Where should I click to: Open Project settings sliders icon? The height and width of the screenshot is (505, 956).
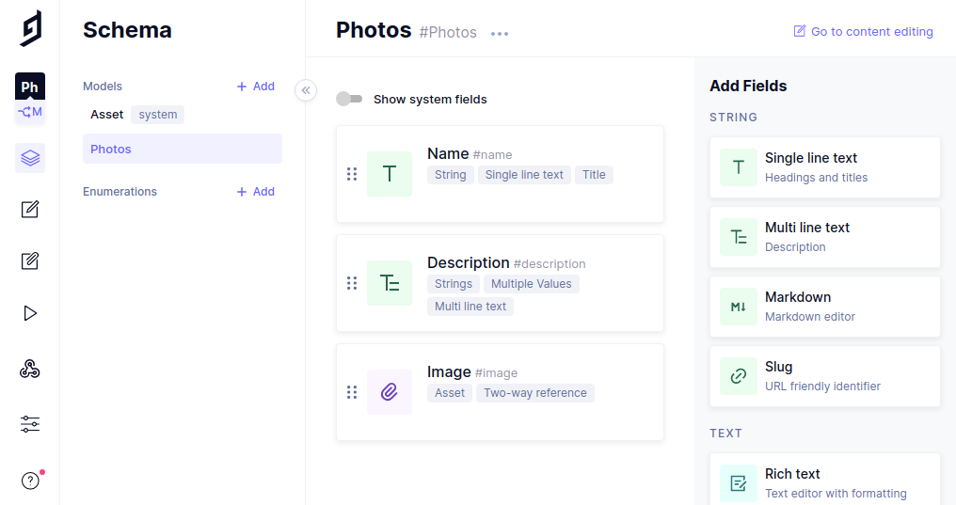click(x=30, y=424)
